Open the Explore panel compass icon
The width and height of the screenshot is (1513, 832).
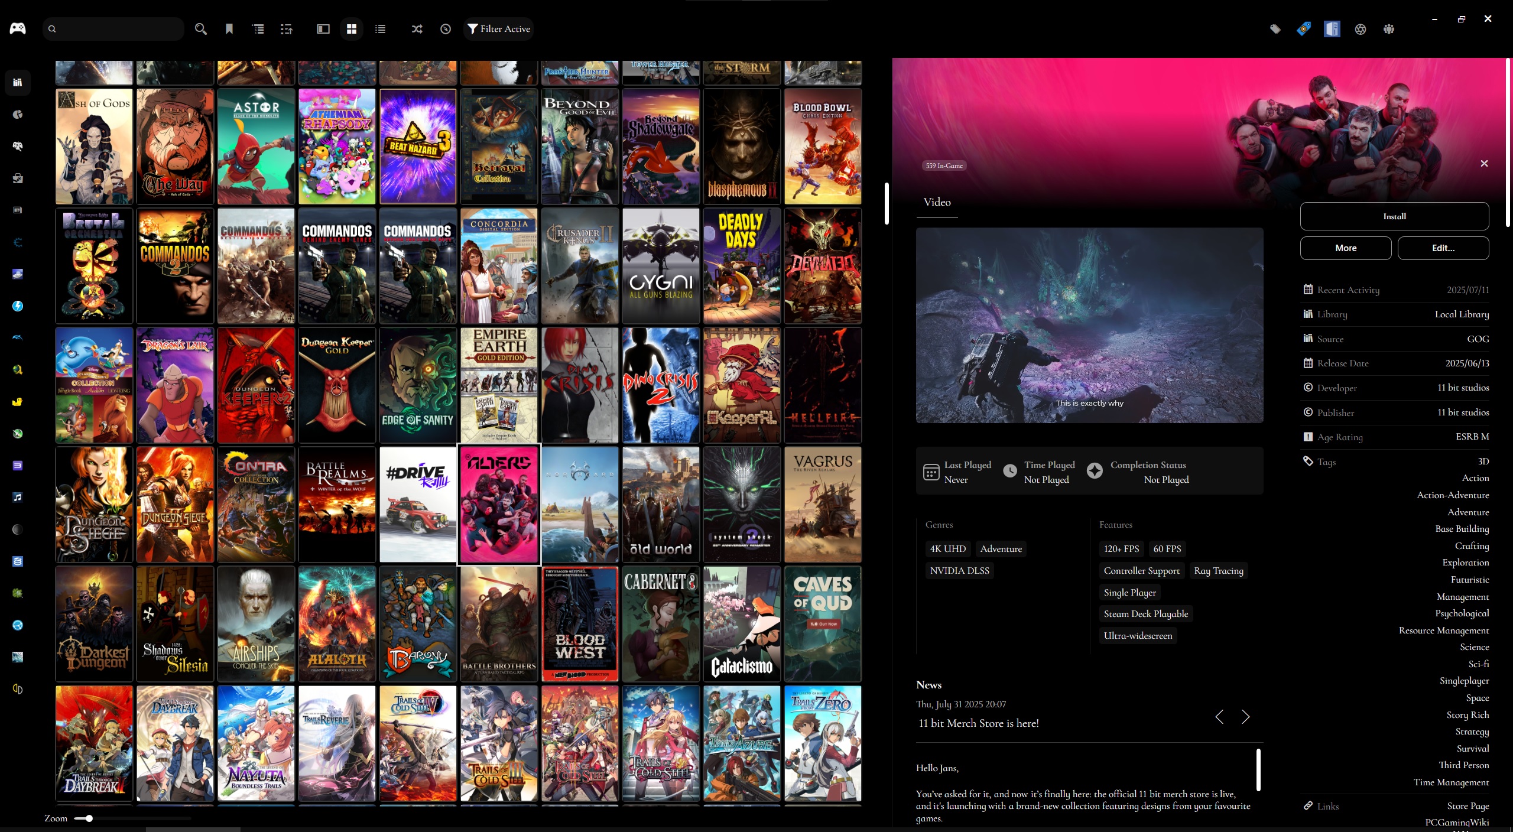coord(446,29)
